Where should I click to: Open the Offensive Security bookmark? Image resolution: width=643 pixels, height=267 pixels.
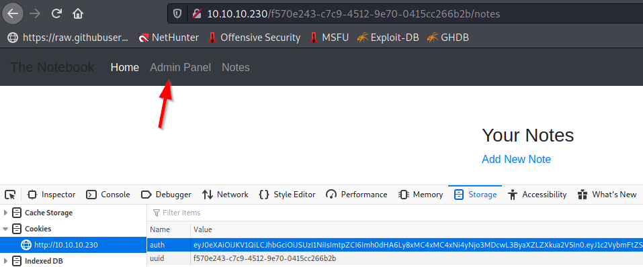254,38
